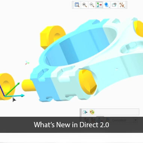The height and width of the screenshot is (143, 143).
Task: Click the Zoom Out magnifier icon
Action: [x=92, y=5]
